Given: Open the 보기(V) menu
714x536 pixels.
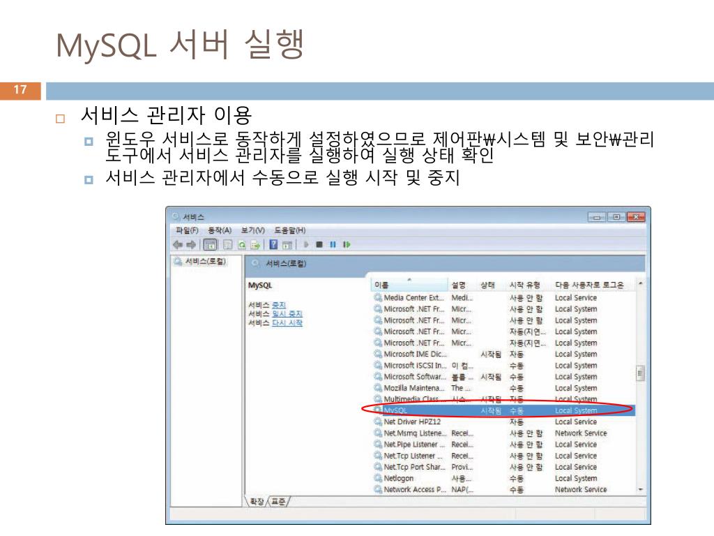Looking at the screenshot, I should pos(253,230).
